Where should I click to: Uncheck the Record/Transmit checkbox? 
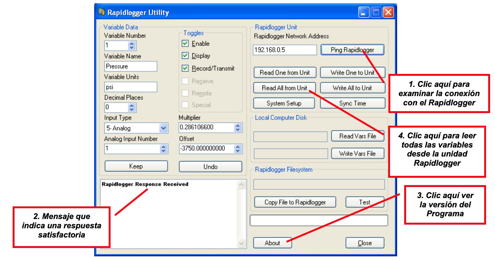(185, 68)
